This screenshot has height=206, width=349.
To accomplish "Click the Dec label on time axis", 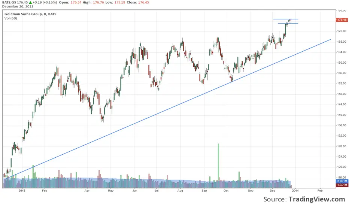I will (273, 191).
